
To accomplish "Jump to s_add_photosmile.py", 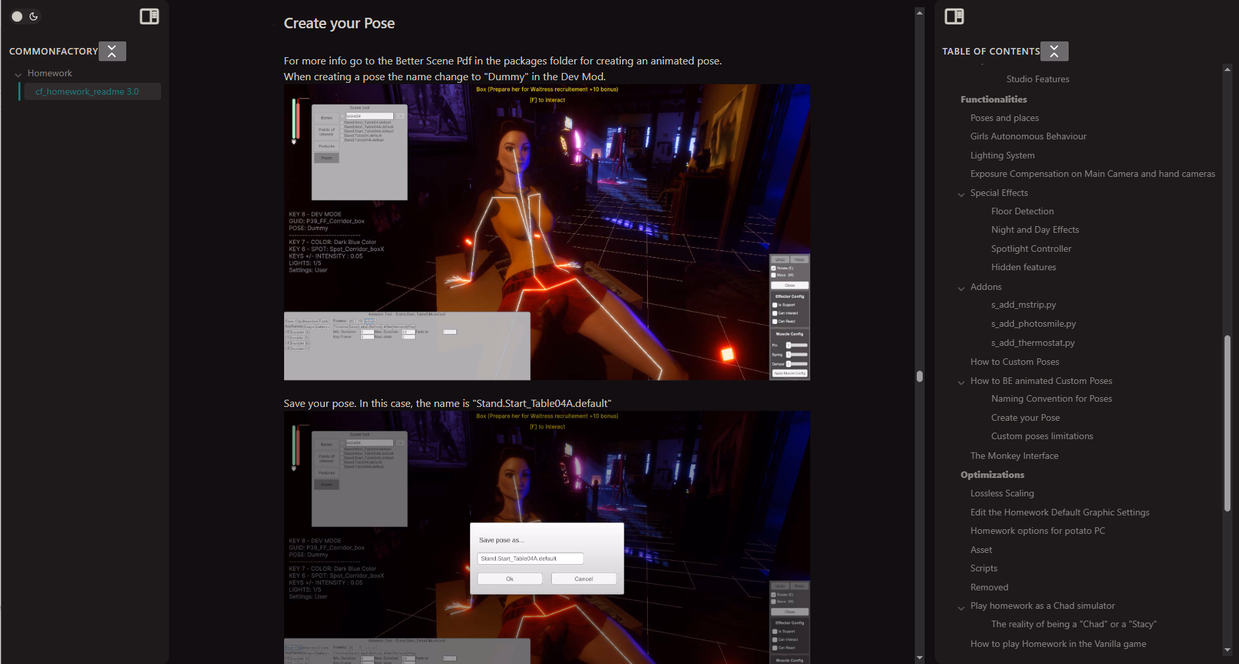I will click(x=1033, y=323).
